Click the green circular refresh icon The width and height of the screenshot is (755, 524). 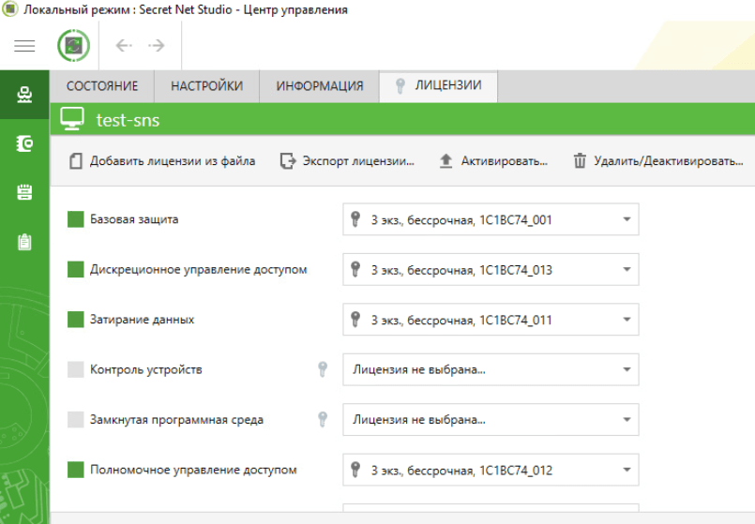(x=73, y=46)
